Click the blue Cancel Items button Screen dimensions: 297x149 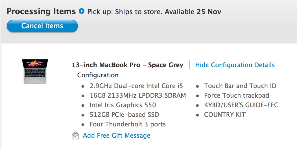(42, 26)
